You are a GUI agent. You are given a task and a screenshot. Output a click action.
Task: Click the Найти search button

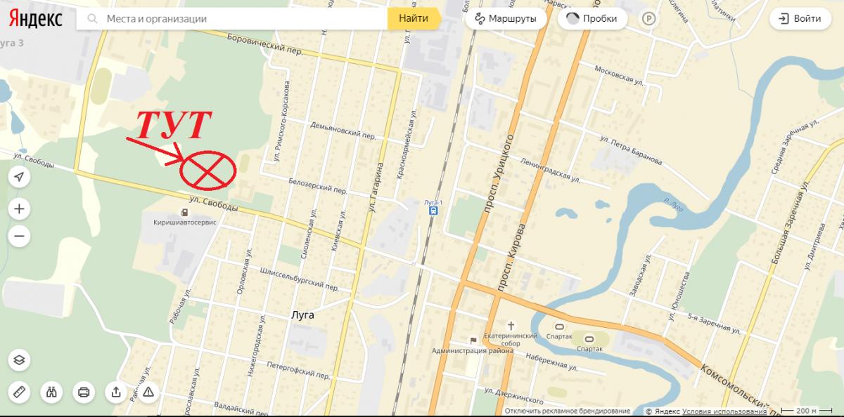click(x=414, y=19)
